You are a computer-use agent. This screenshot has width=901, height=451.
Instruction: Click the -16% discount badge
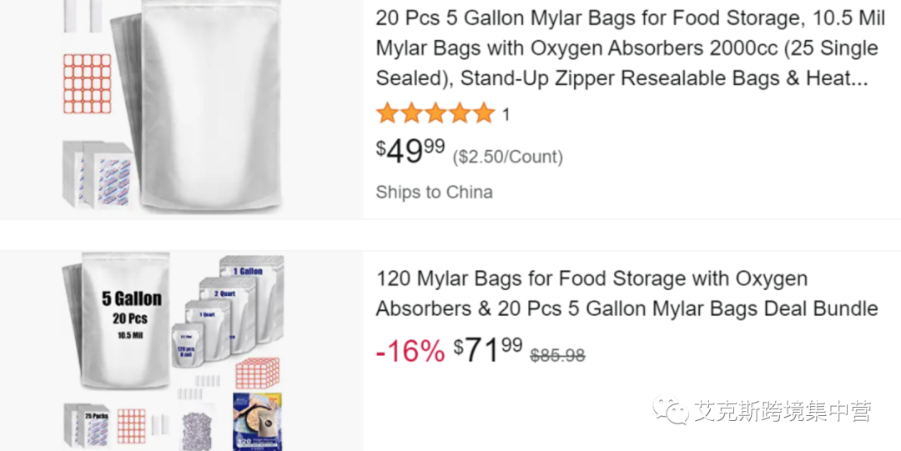tap(410, 351)
